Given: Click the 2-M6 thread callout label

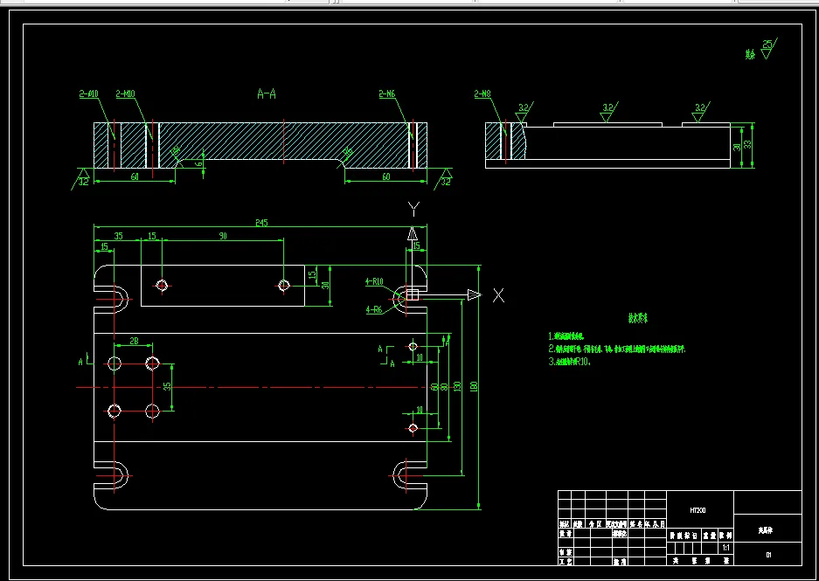Looking at the screenshot, I should (387, 94).
